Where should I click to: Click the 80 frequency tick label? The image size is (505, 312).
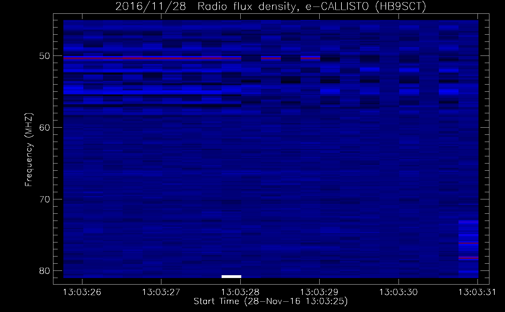[x=45, y=271]
